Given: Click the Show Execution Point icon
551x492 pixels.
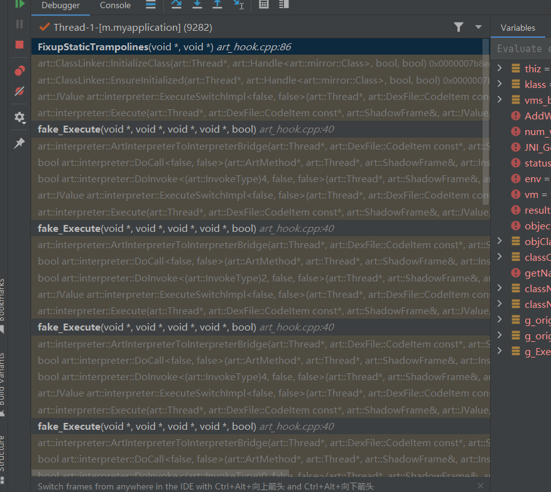Looking at the screenshot, I should click(151, 4).
